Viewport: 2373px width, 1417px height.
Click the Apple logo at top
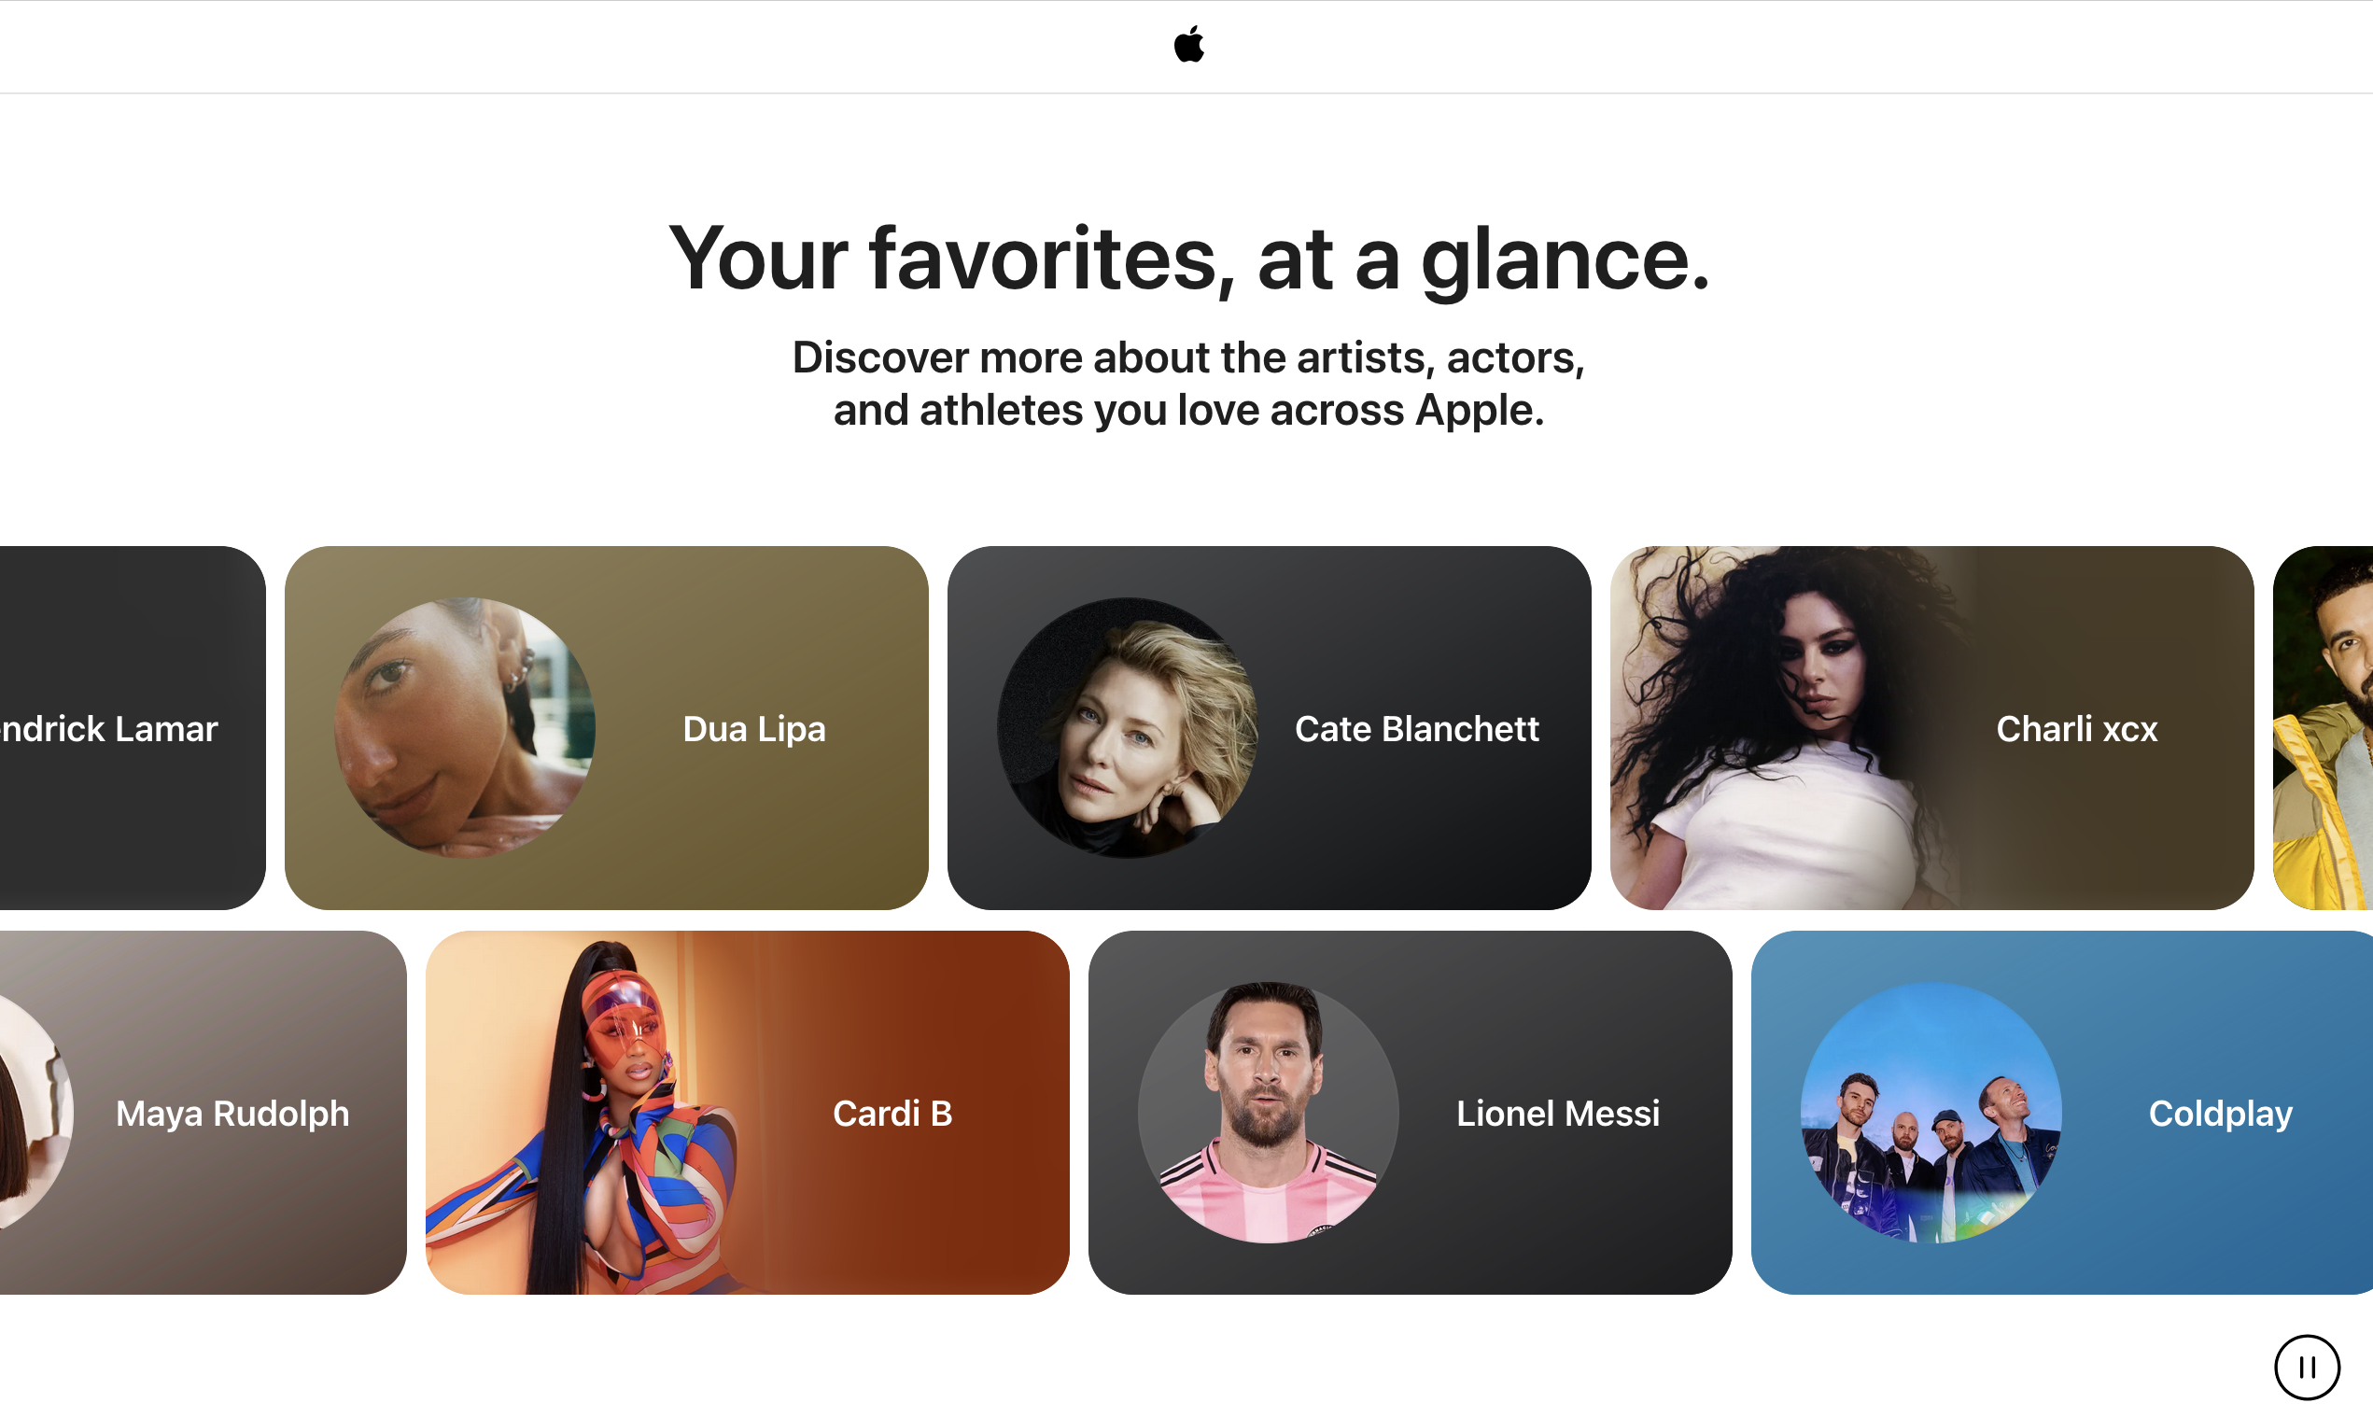[x=1188, y=45]
